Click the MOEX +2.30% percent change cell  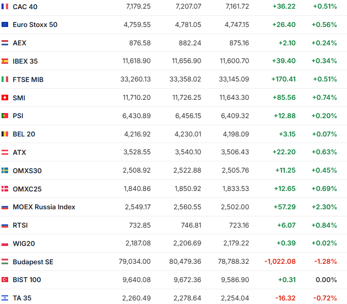tap(324, 207)
